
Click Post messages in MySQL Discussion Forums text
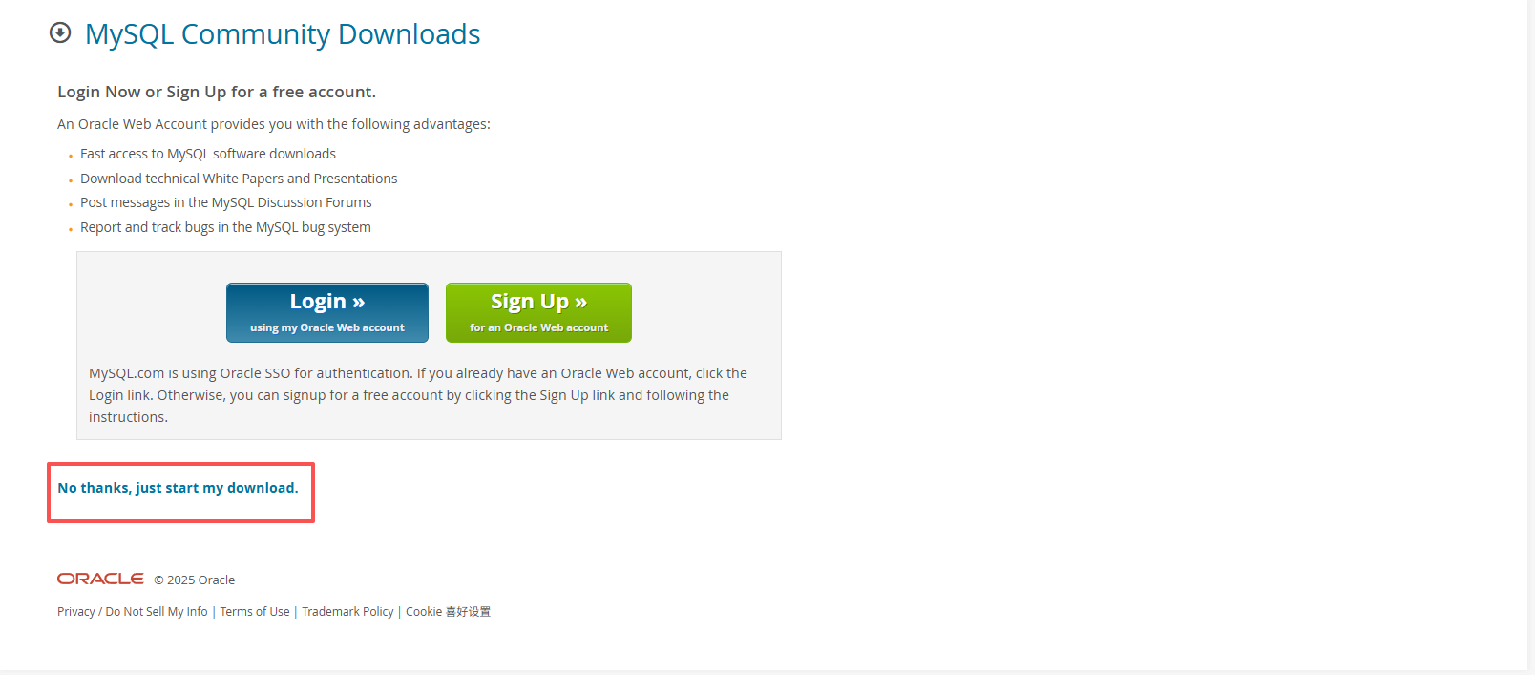tap(226, 202)
